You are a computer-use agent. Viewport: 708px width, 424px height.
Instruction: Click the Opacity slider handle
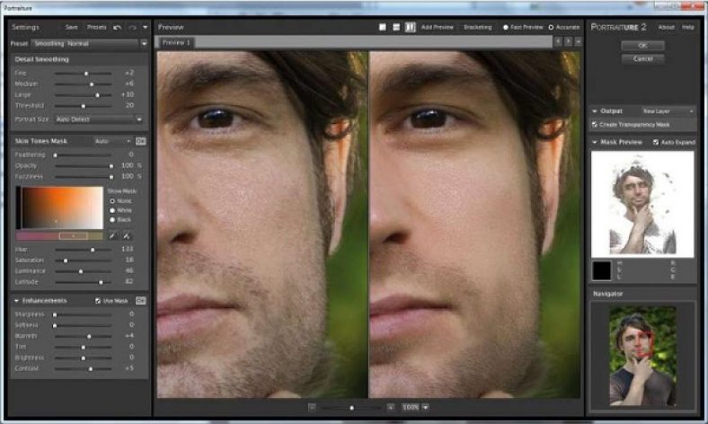pyautogui.click(x=111, y=166)
